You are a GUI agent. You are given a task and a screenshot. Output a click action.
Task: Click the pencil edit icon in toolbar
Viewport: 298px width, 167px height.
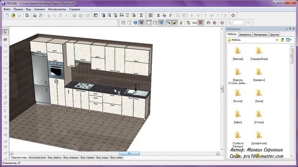click(170, 15)
